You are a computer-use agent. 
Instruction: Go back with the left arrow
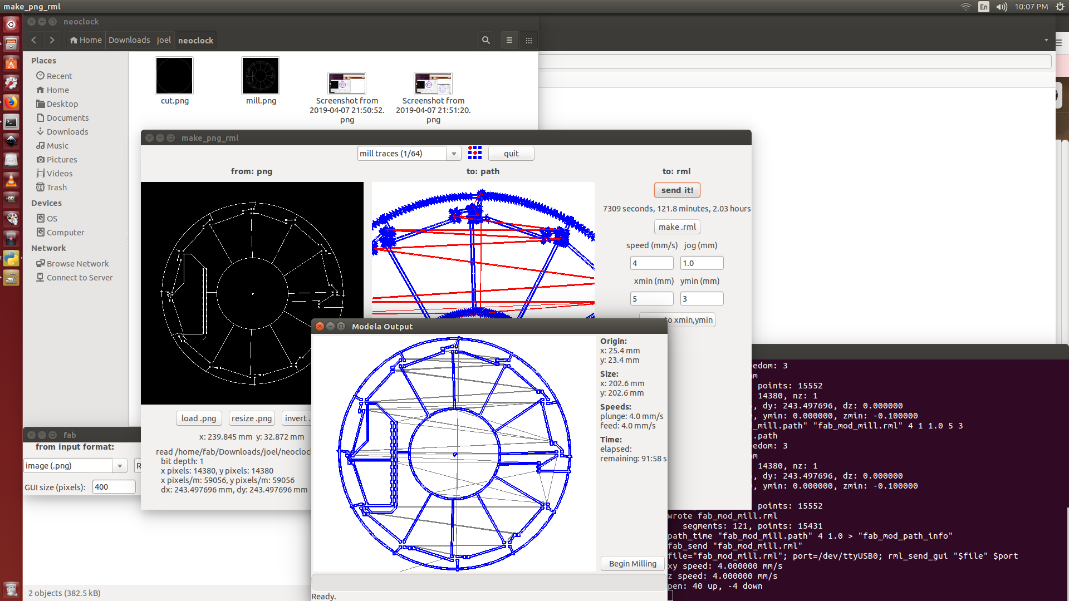tap(34, 40)
